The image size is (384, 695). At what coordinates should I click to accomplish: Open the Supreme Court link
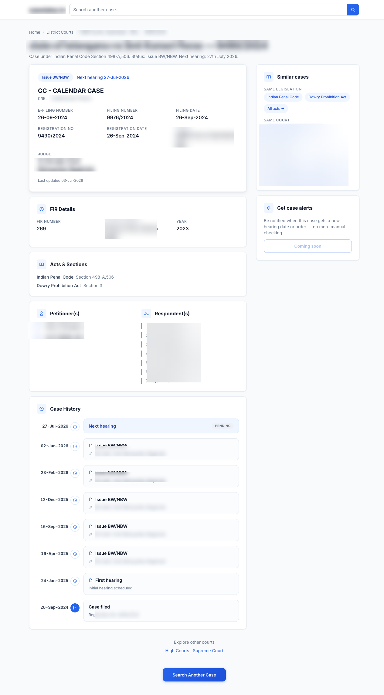pyautogui.click(x=208, y=651)
